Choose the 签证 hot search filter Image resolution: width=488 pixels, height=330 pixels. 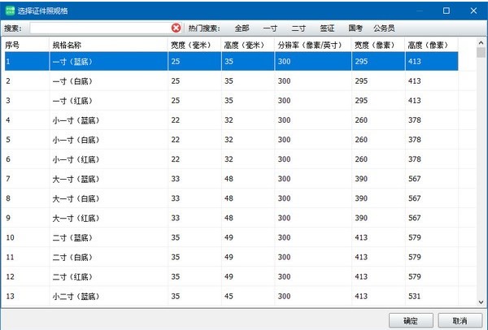click(x=327, y=28)
